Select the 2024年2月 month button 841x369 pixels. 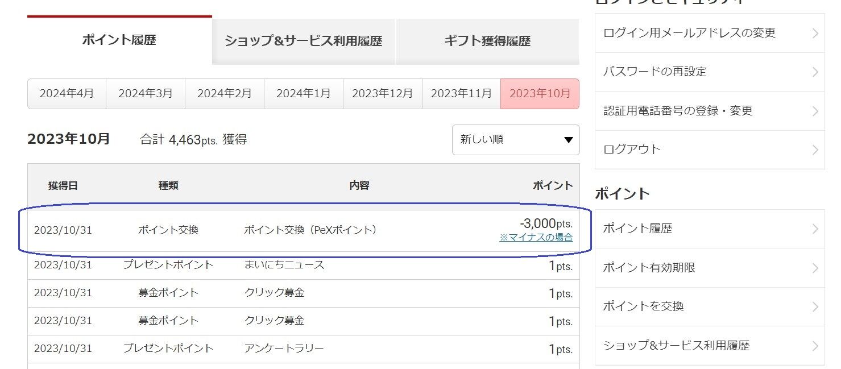[x=225, y=94]
